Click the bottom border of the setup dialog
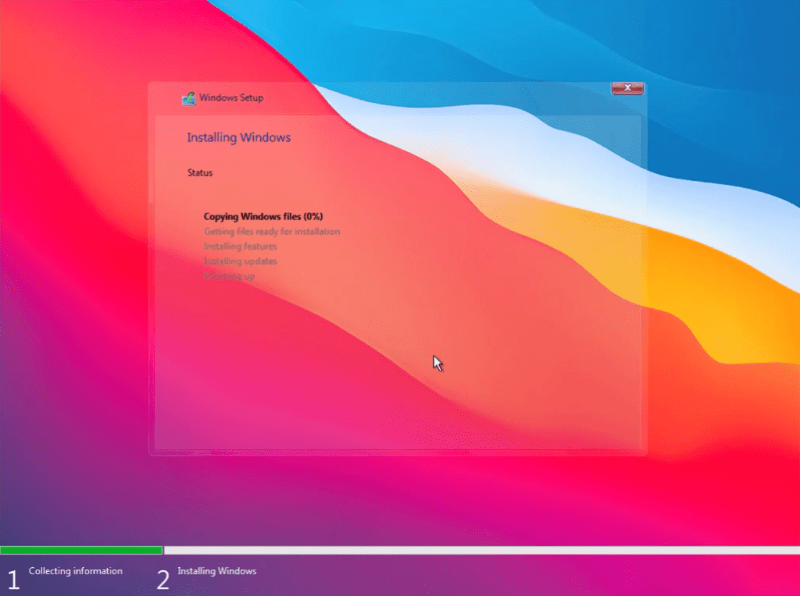Image resolution: width=800 pixels, height=596 pixels. click(x=397, y=452)
